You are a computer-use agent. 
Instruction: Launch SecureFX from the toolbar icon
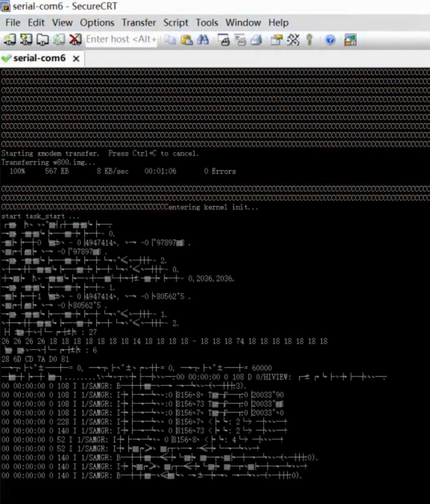point(350,40)
